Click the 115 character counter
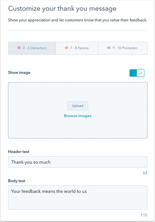155x222 pixels. pos(144,215)
